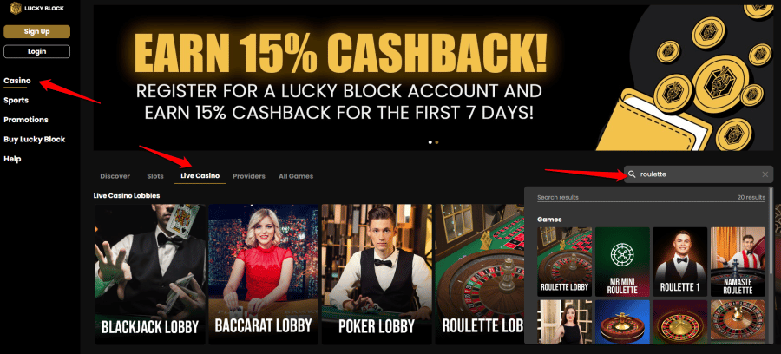Select the first carousel dot indicator
781x354 pixels.
pos(430,142)
